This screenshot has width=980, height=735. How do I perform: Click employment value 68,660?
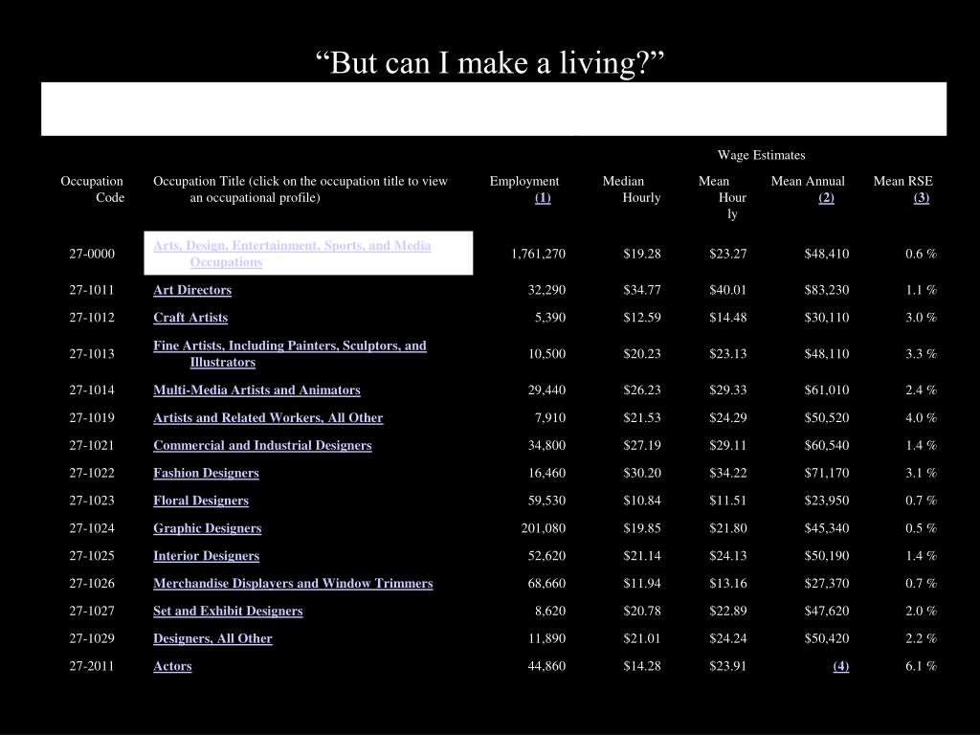tap(546, 583)
